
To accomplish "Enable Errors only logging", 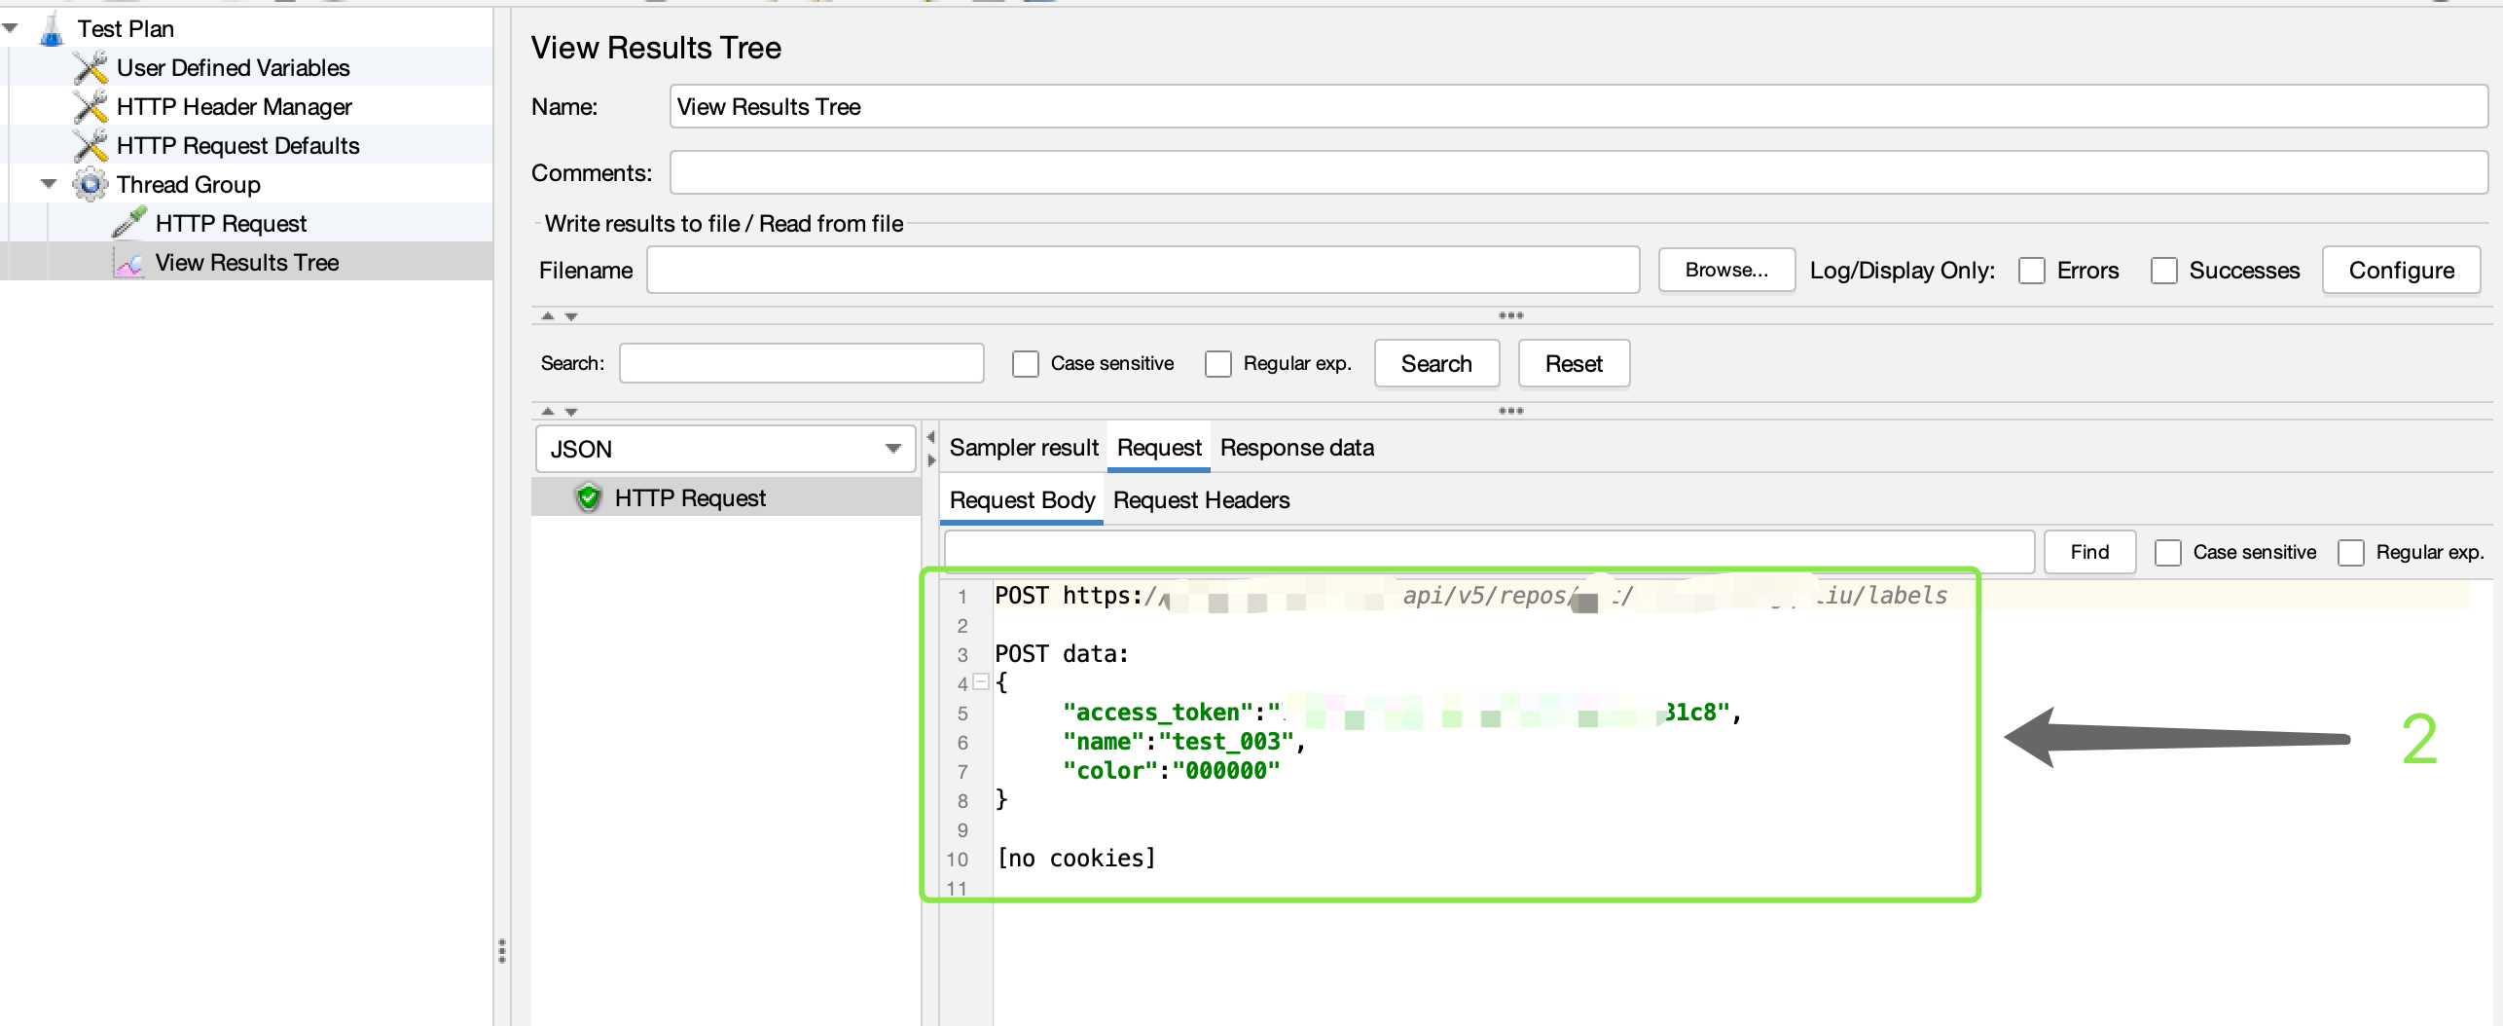I will [2031, 271].
